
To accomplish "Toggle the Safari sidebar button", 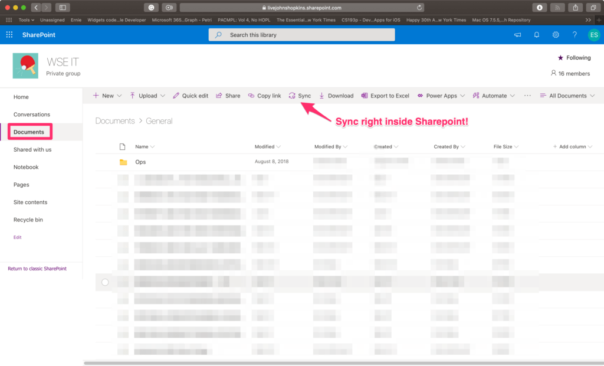I will coord(63,7).
